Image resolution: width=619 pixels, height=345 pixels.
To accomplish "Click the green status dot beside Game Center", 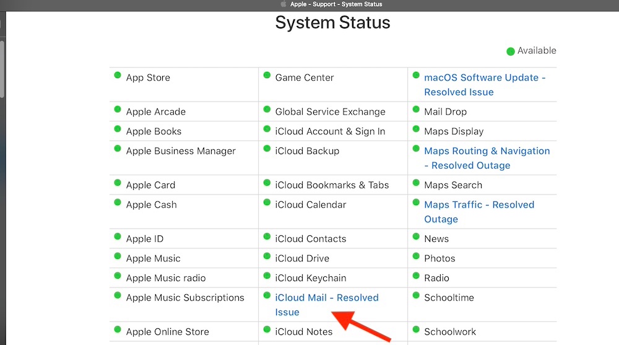I will point(267,75).
